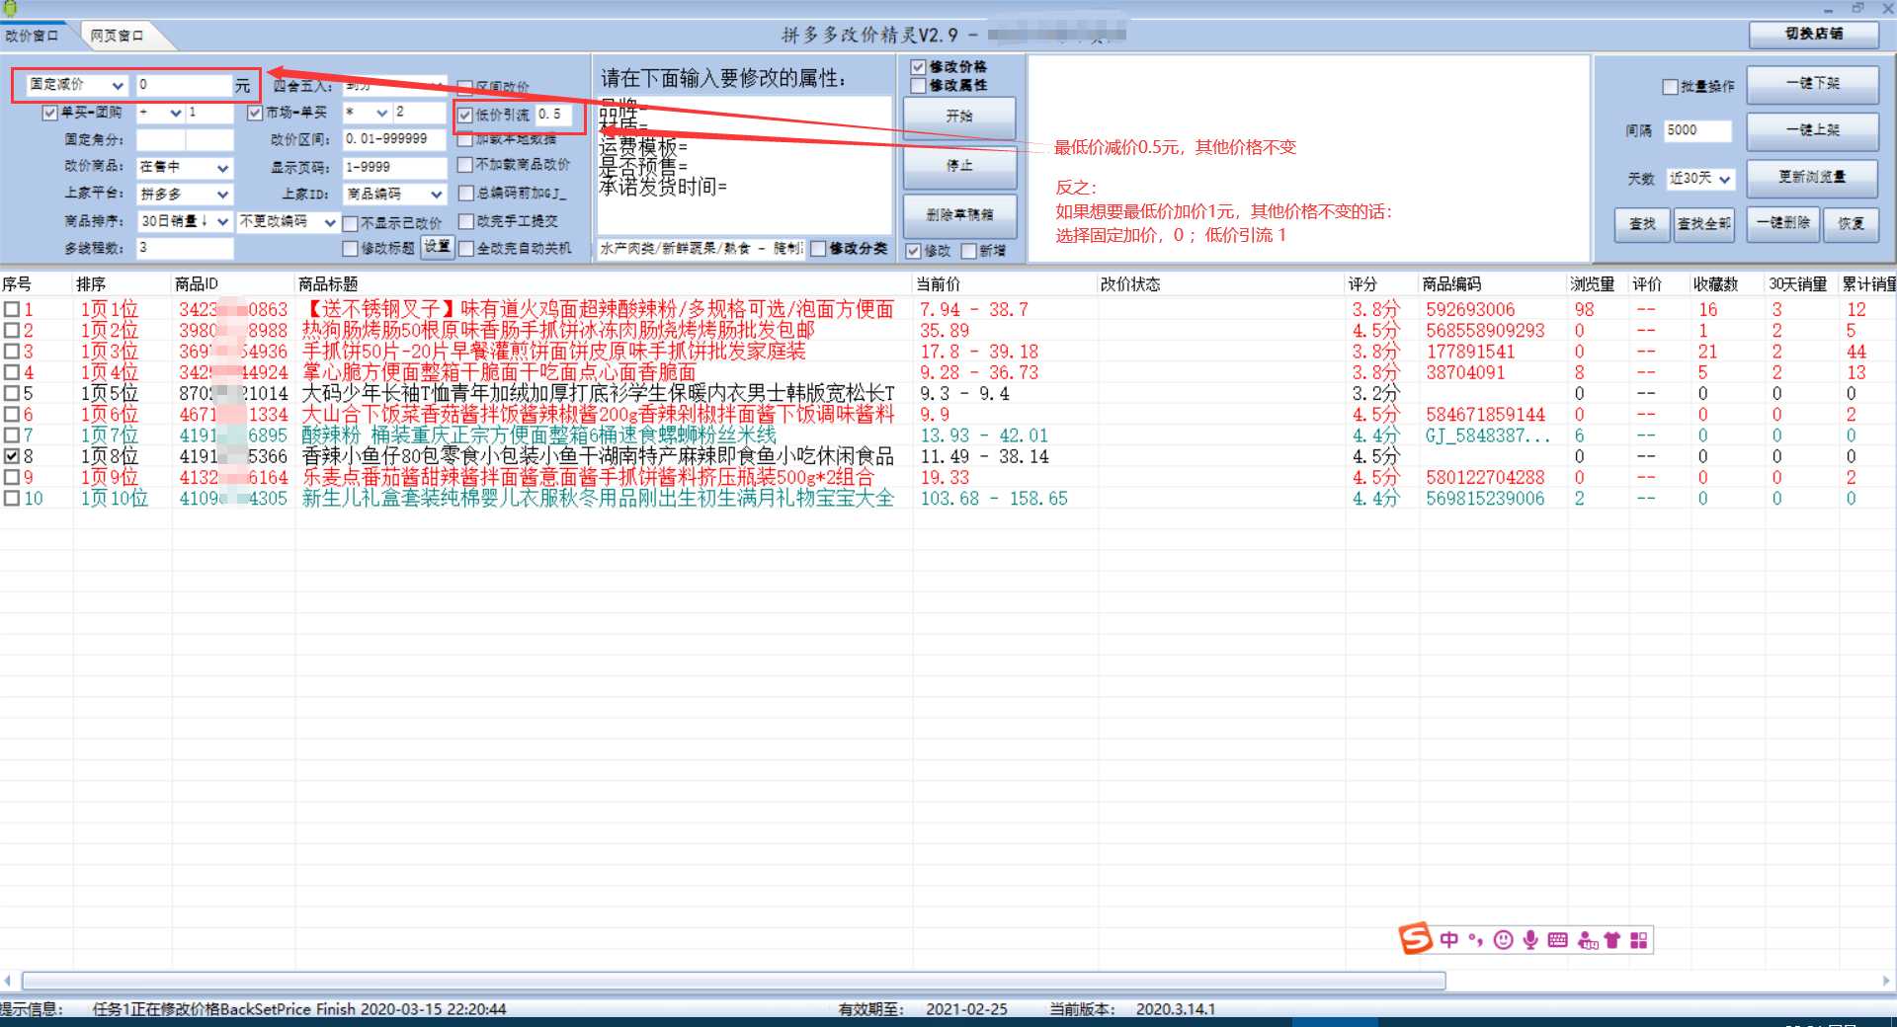Click the Sogou skin shirt icon
Screen dimensions: 1897x1027
tap(1612, 940)
